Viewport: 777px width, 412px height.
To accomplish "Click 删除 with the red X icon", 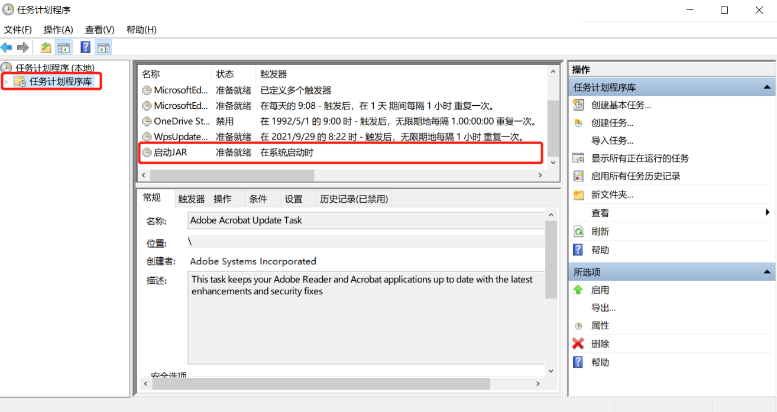I will pos(600,344).
